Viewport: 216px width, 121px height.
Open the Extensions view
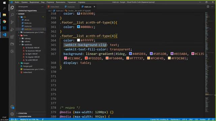tap(12, 37)
